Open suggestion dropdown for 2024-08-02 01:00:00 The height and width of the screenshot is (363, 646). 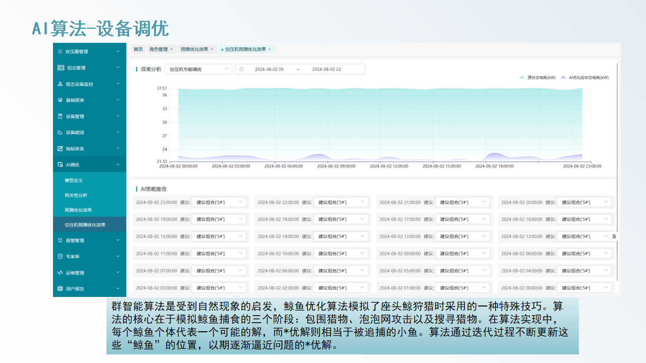coord(463,288)
